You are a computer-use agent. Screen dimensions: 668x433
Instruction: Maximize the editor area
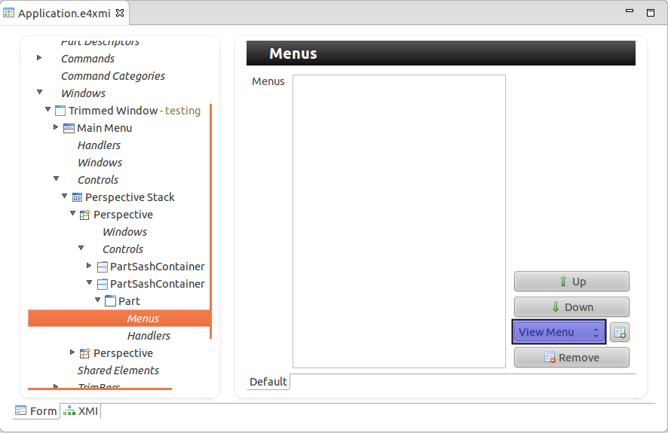tap(650, 13)
